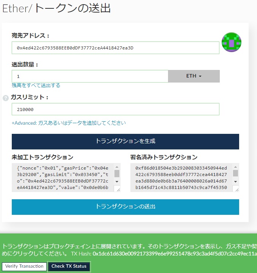Click the Ether/トークンの送出 page title

click(56, 8)
